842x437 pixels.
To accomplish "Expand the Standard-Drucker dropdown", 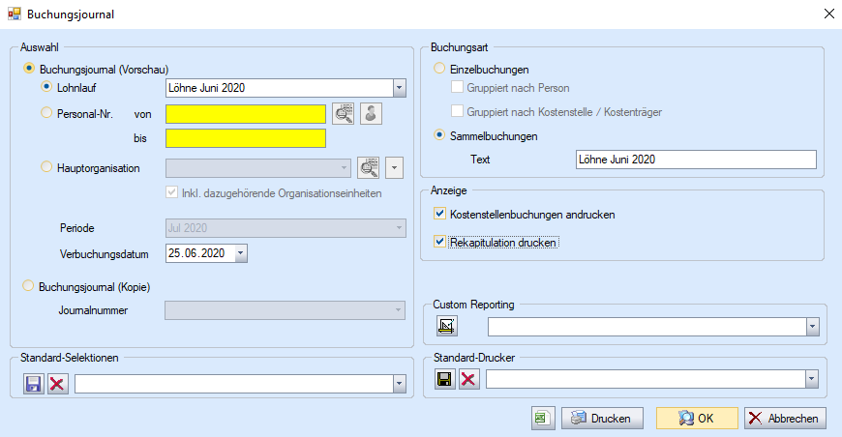I will [x=811, y=379].
